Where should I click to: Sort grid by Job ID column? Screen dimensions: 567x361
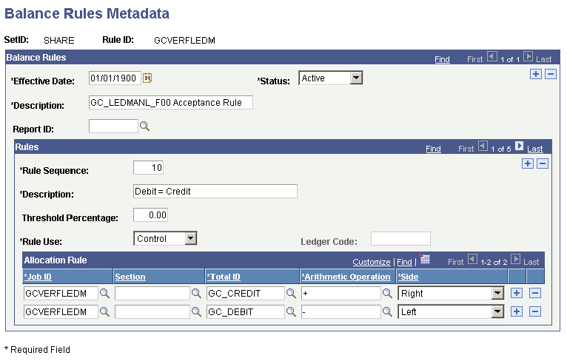point(38,277)
